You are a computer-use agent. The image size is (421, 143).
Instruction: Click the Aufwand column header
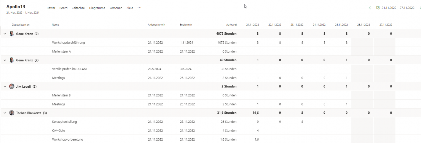tap(231, 25)
